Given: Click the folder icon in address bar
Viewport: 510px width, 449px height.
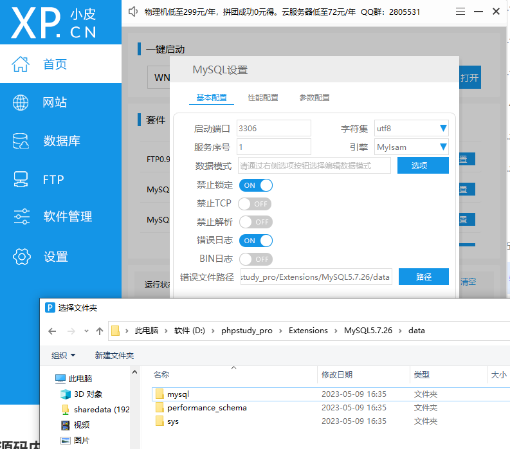Looking at the screenshot, I should (116, 331).
